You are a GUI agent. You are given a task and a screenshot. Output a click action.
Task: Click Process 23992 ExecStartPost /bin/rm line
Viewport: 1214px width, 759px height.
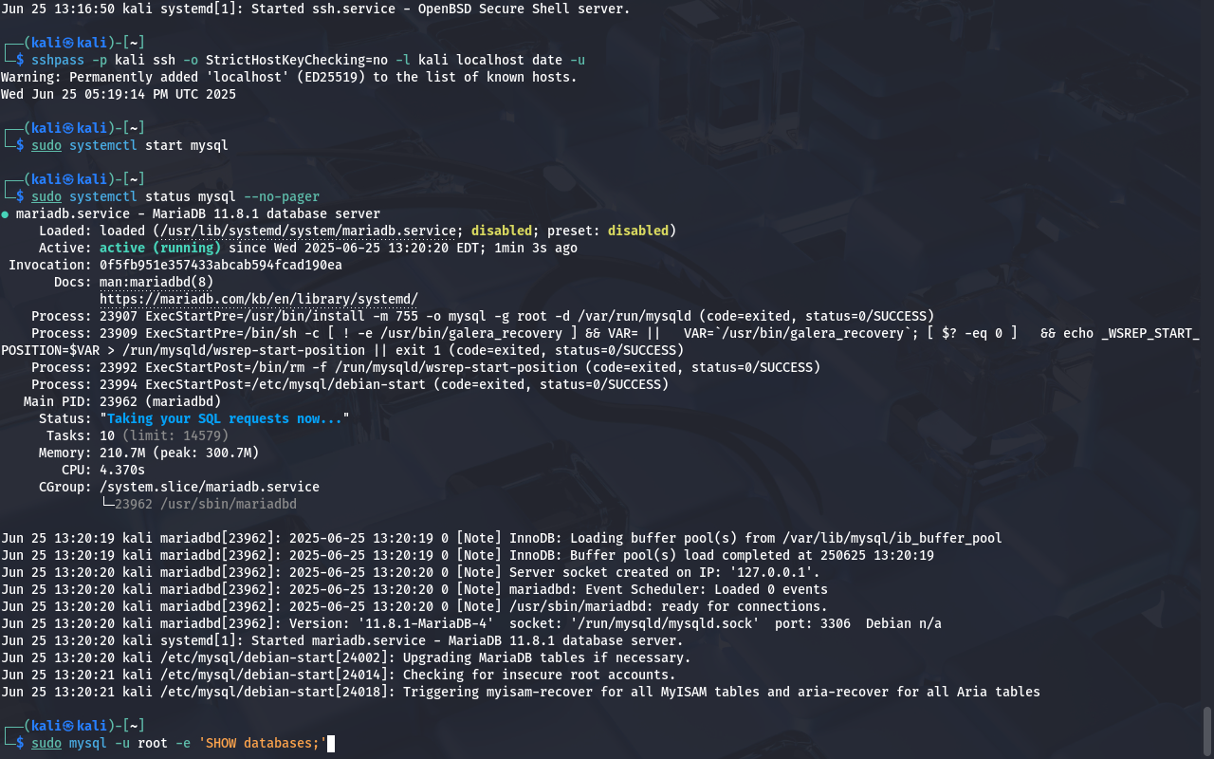(426, 367)
